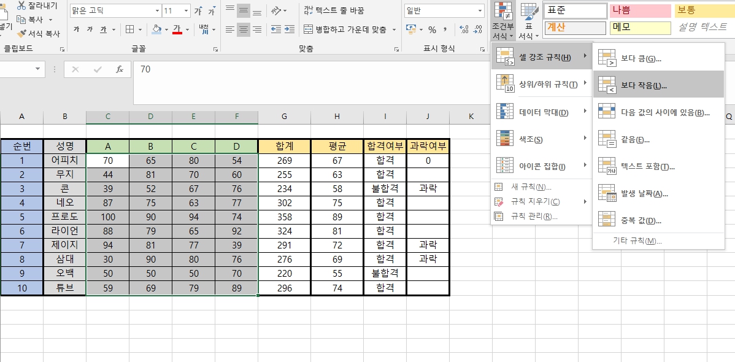Image resolution: width=735 pixels, height=362 pixels.
Task: Select the 표준 cell style
Action: [575, 10]
